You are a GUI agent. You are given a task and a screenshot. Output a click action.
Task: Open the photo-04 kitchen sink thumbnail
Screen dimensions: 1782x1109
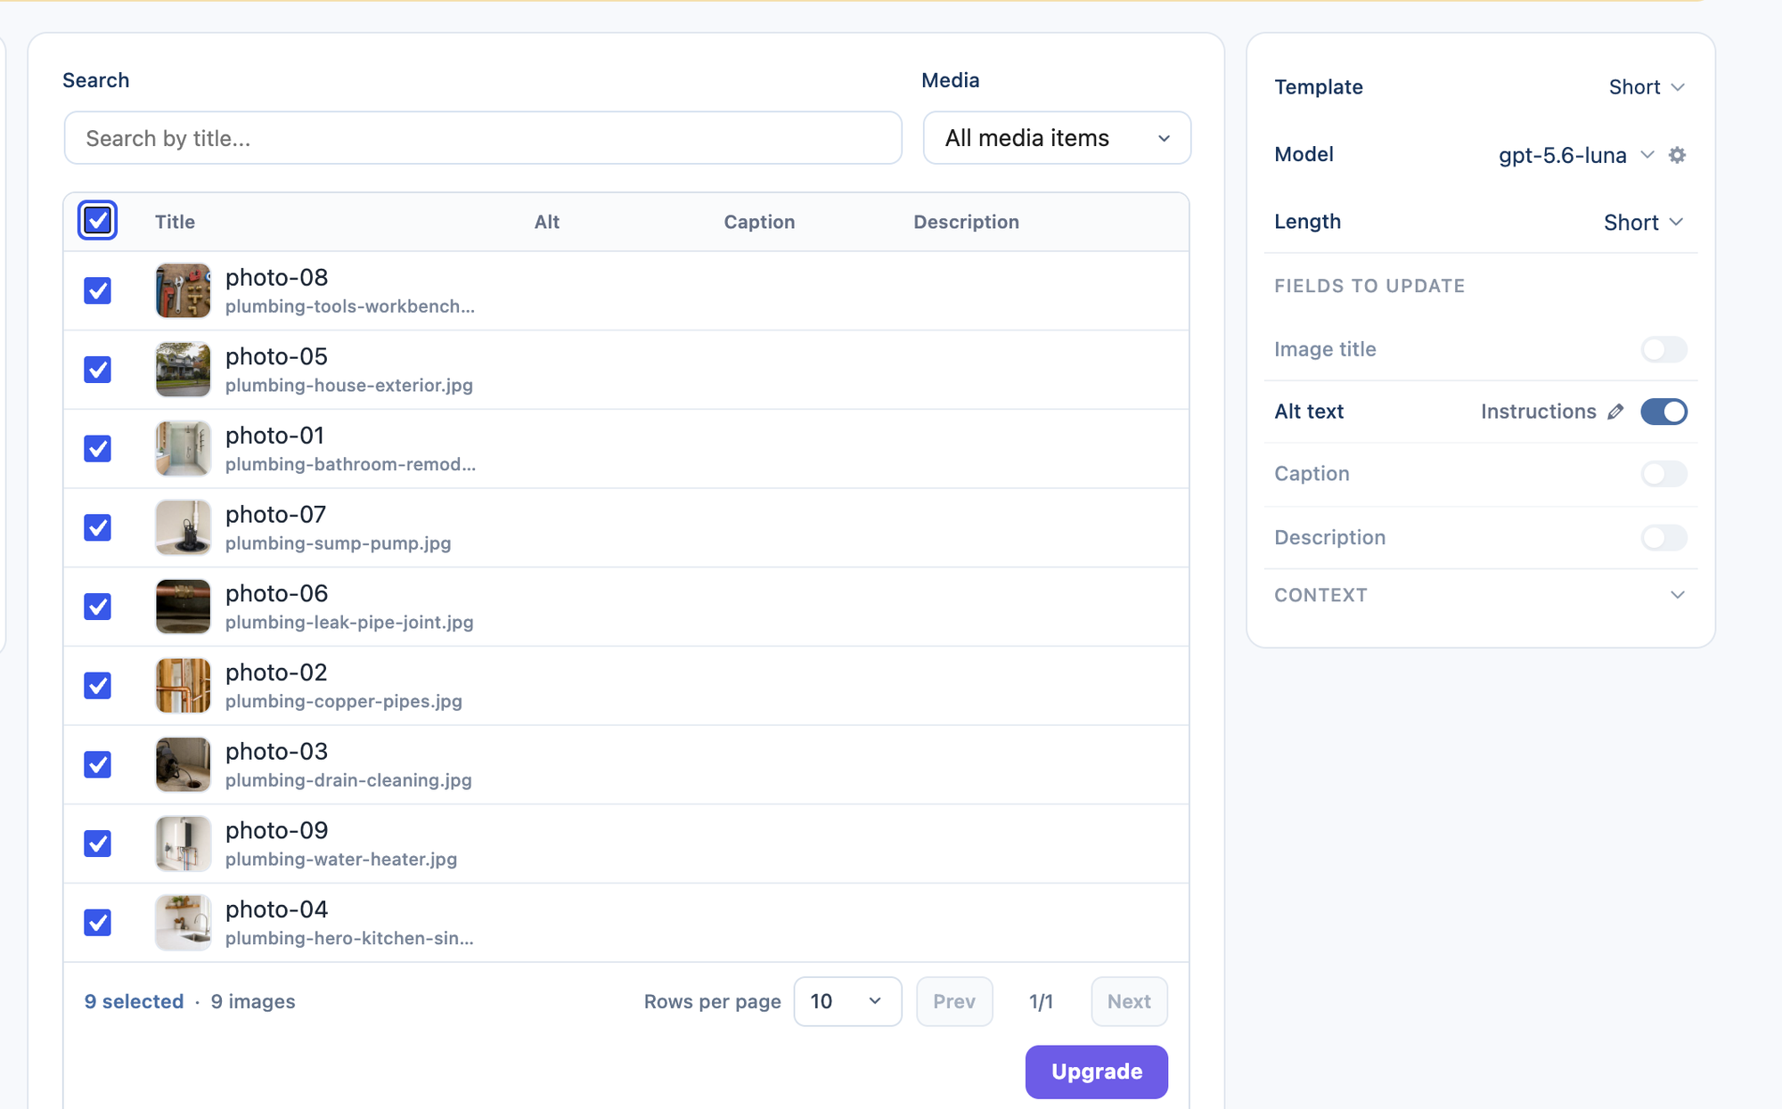pos(183,922)
